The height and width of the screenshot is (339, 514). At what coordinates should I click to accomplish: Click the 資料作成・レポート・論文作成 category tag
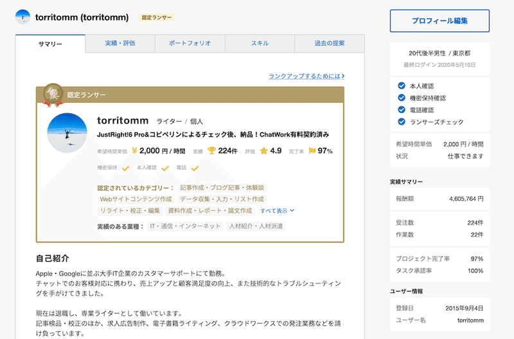pyautogui.click(x=210, y=211)
